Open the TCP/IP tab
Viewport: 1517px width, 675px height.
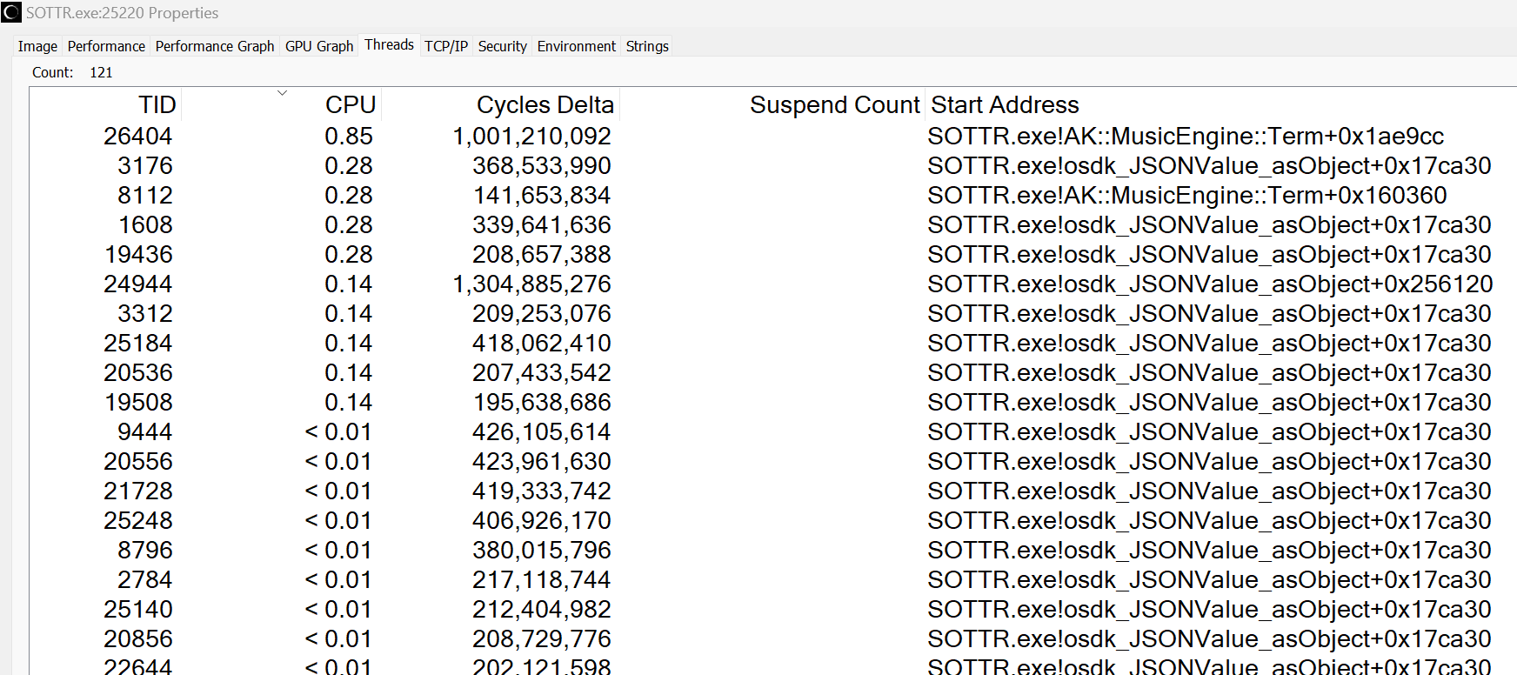pyautogui.click(x=446, y=46)
